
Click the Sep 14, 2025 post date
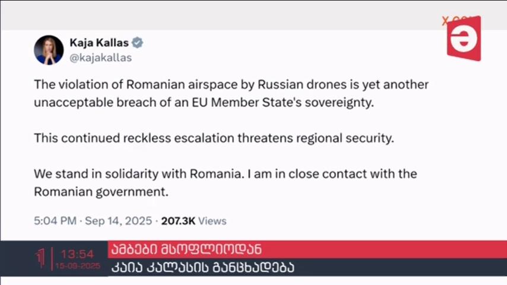click(118, 221)
